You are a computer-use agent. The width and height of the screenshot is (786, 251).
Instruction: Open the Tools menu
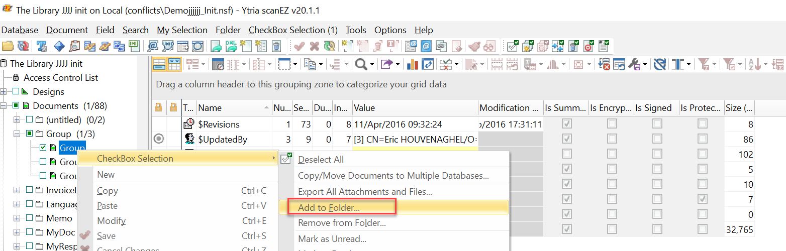(356, 30)
